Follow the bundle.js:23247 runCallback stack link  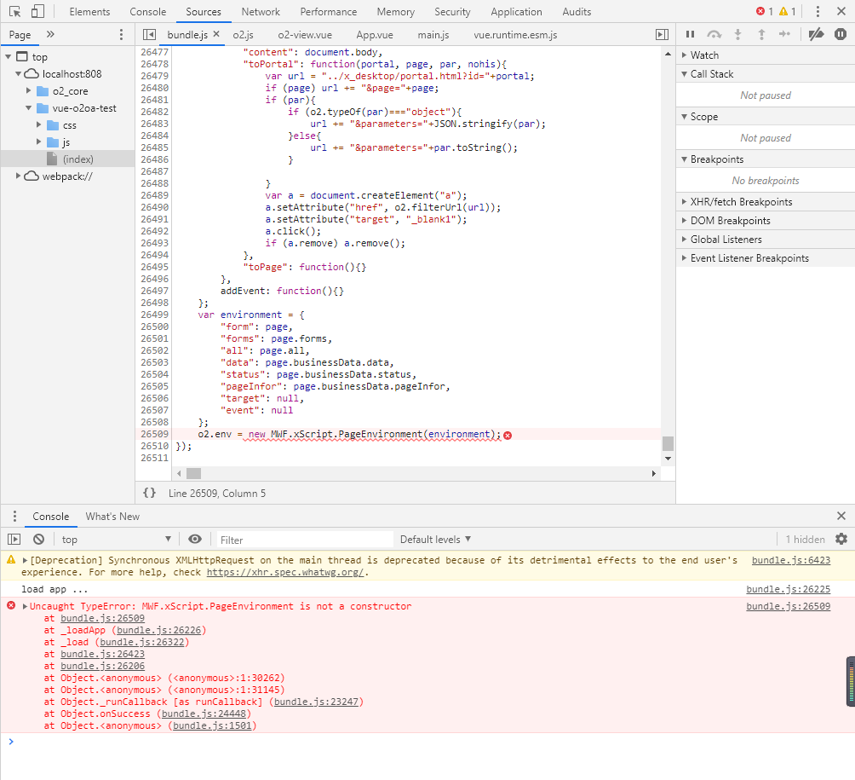[316, 702]
